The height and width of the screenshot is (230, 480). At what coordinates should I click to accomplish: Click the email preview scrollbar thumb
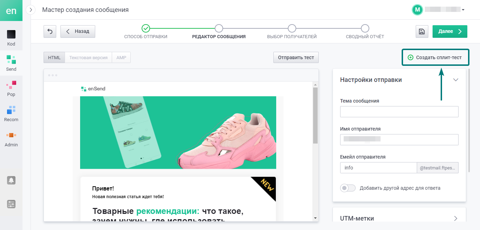pos(315,116)
